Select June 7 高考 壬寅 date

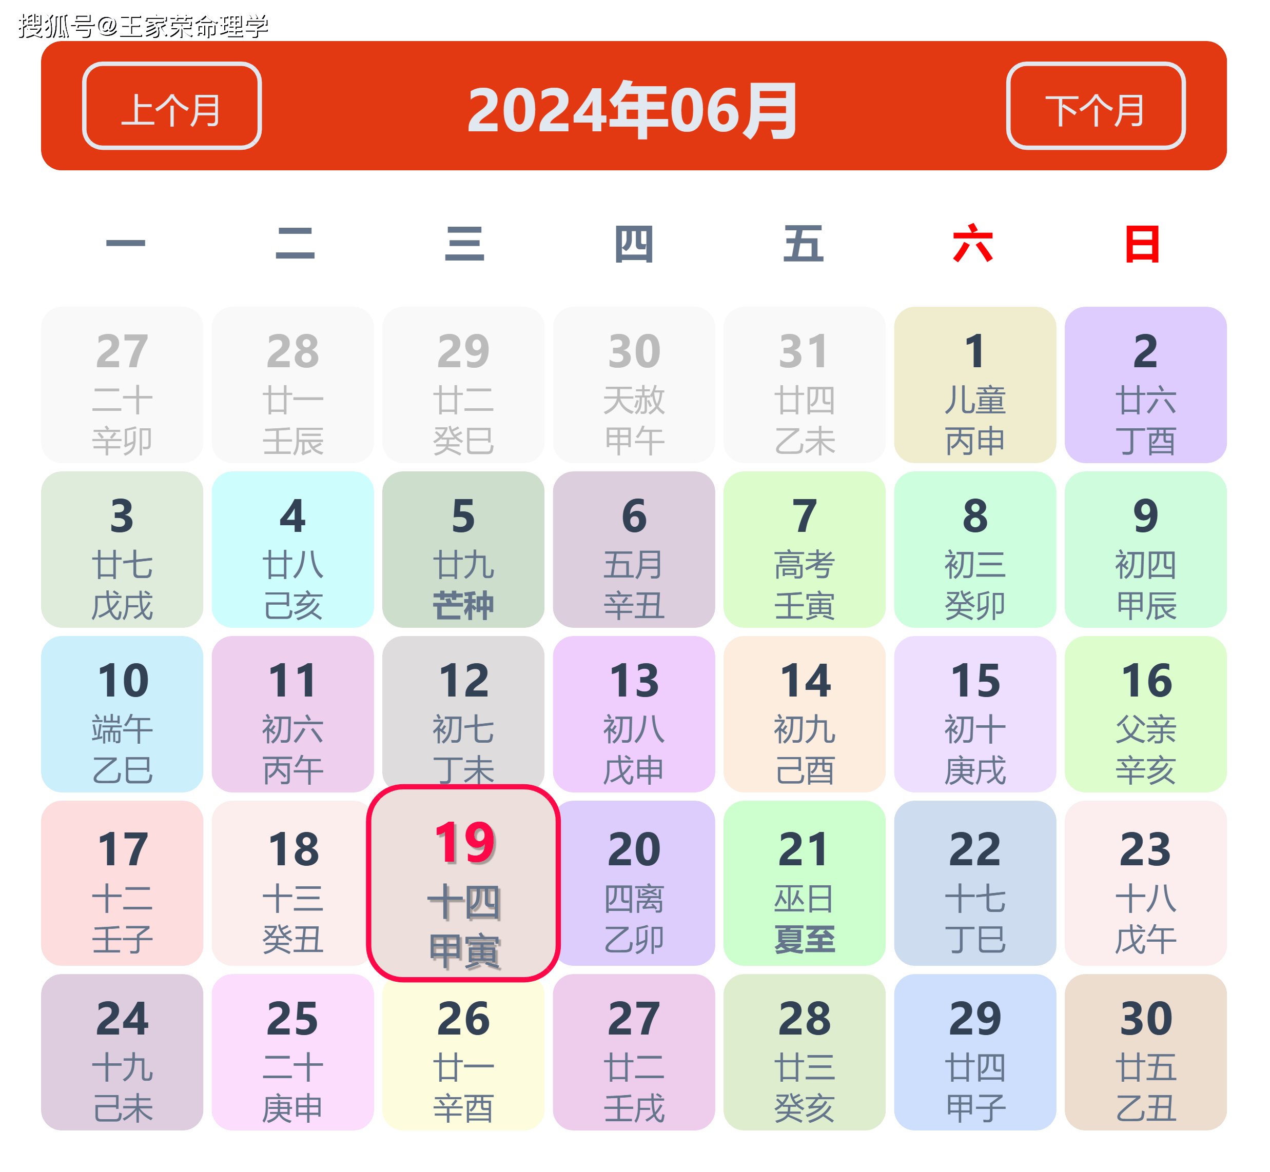(x=805, y=550)
